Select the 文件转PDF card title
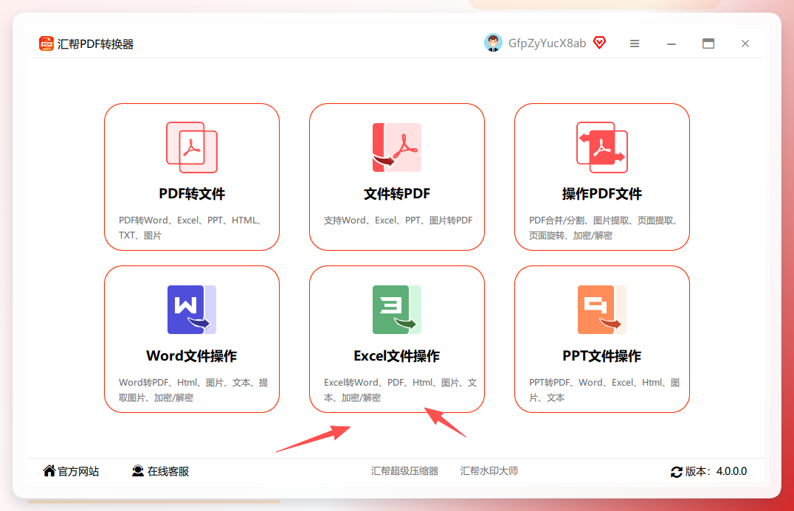The width and height of the screenshot is (794, 511). tap(397, 194)
